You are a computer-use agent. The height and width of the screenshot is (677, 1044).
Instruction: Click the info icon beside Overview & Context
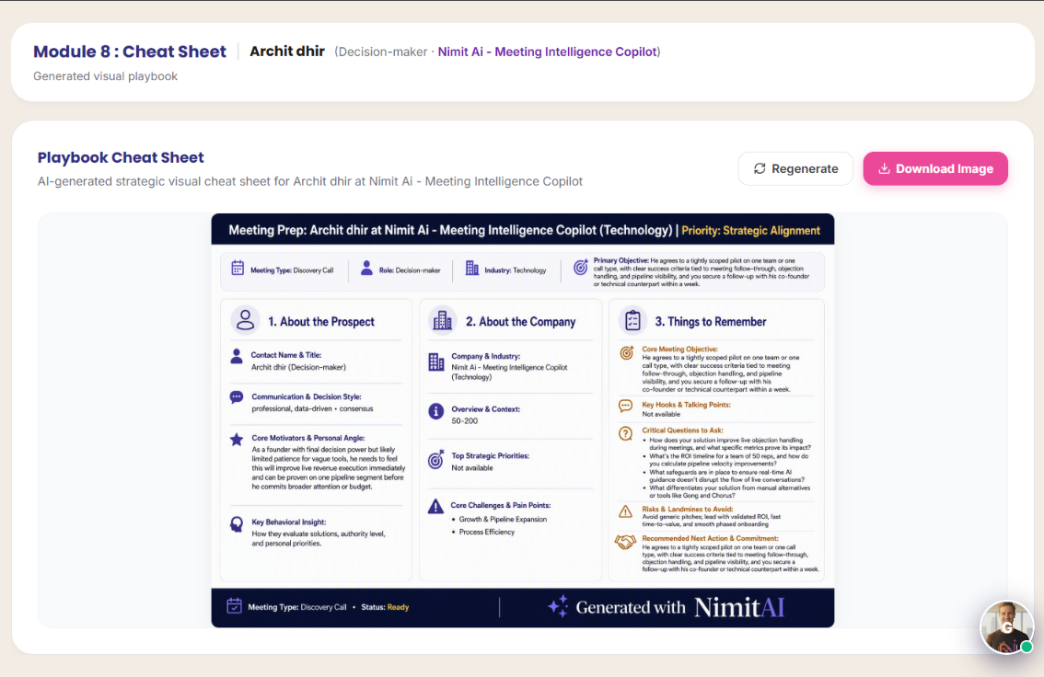(x=435, y=412)
